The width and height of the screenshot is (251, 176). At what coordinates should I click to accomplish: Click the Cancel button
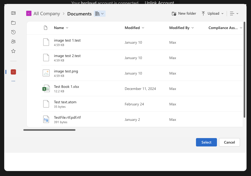click(x=230, y=142)
